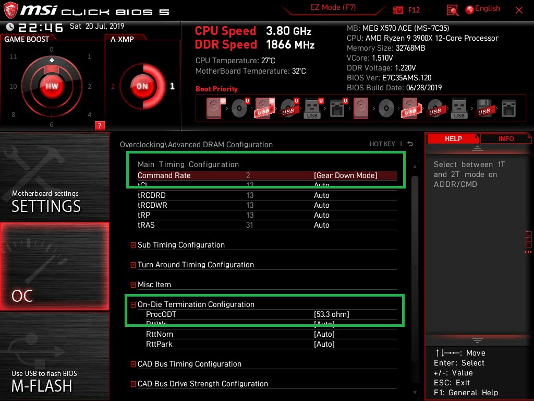Click the RttNom row label
This screenshot has width=534, height=401.
[x=160, y=334]
